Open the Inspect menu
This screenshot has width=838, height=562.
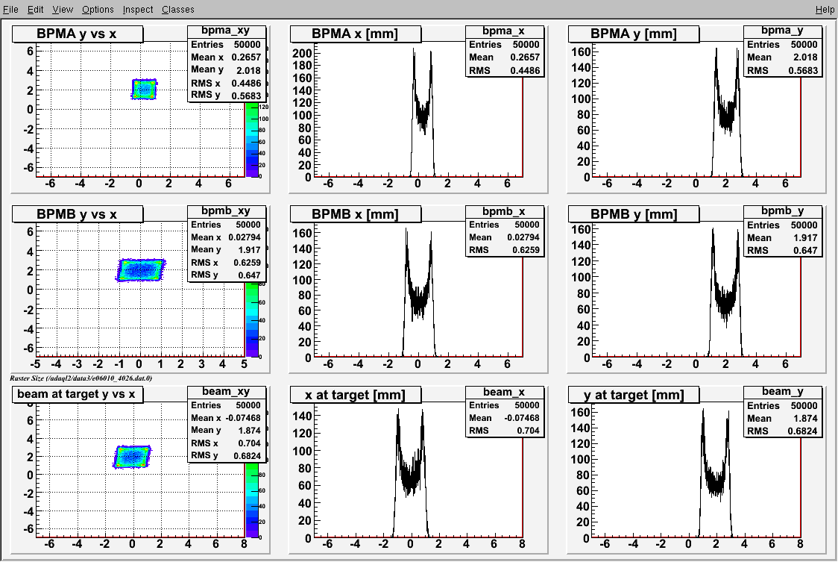click(x=138, y=9)
